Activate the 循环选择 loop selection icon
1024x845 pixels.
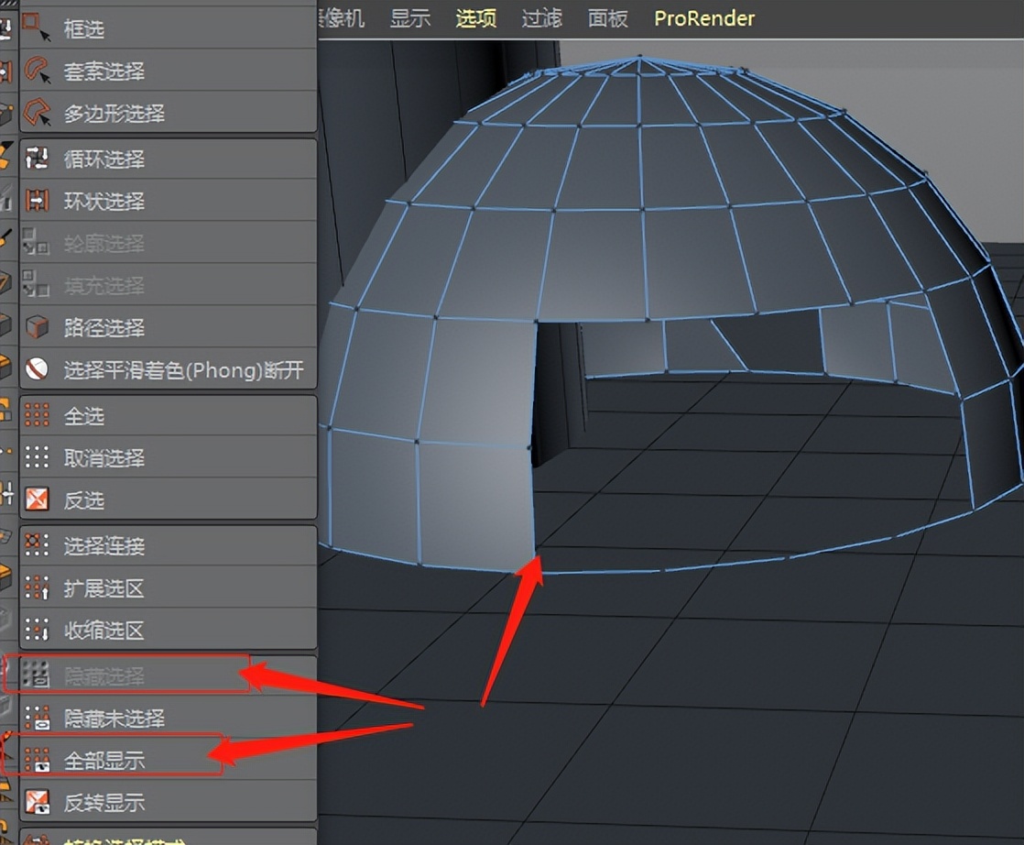pos(38,159)
